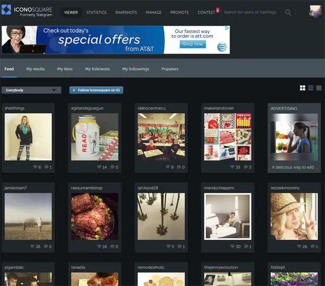Click Follow Iconosquare on IG button
Screen dimensions: 325x286
pyautogui.click(x=96, y=90)
